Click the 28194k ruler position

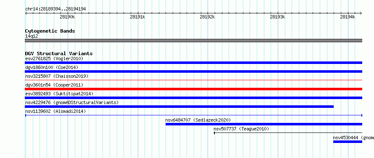click(348, 17)
